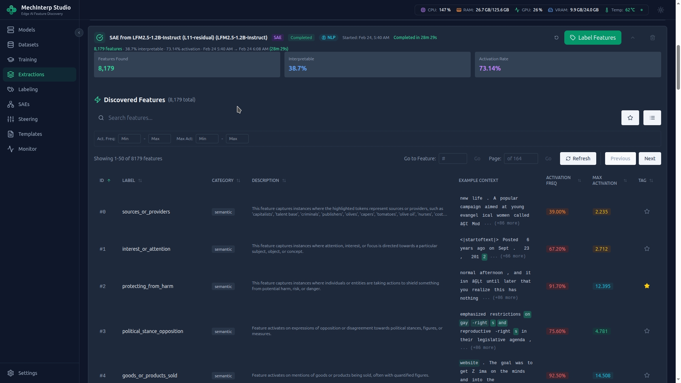Screen dimensions: 681x383
Task: Star feature #3 political_stance_opposition
Action: 647,331
